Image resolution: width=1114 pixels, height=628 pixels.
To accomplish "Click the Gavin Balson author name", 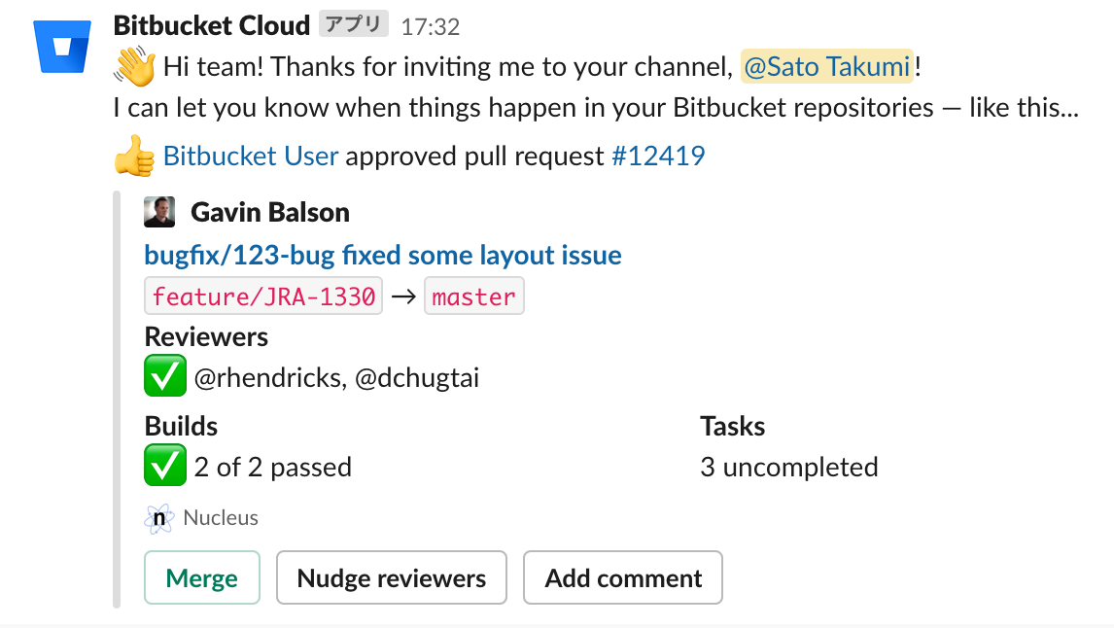I will coord(270,212).
